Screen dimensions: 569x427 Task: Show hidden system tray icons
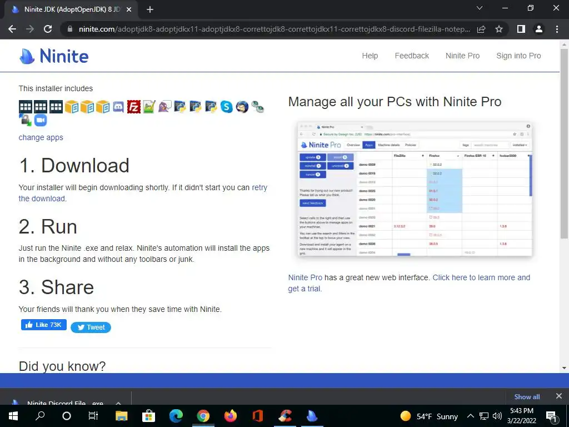(x=470, y=416)
